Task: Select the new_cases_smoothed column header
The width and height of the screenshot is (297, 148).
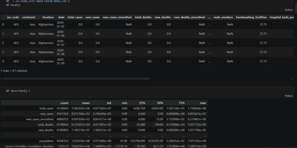Action: click(x=117, y=17)
